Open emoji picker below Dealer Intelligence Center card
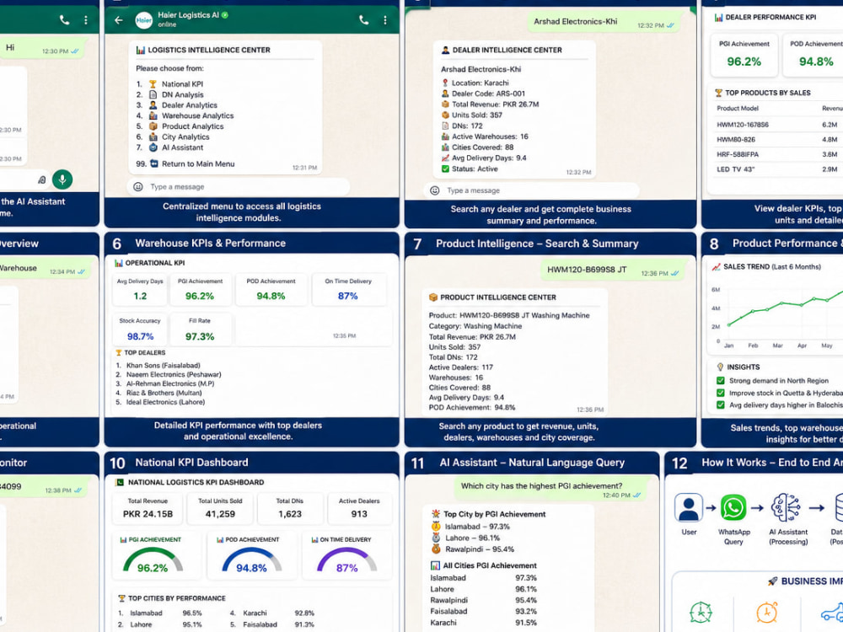 [x=435, y=190]
